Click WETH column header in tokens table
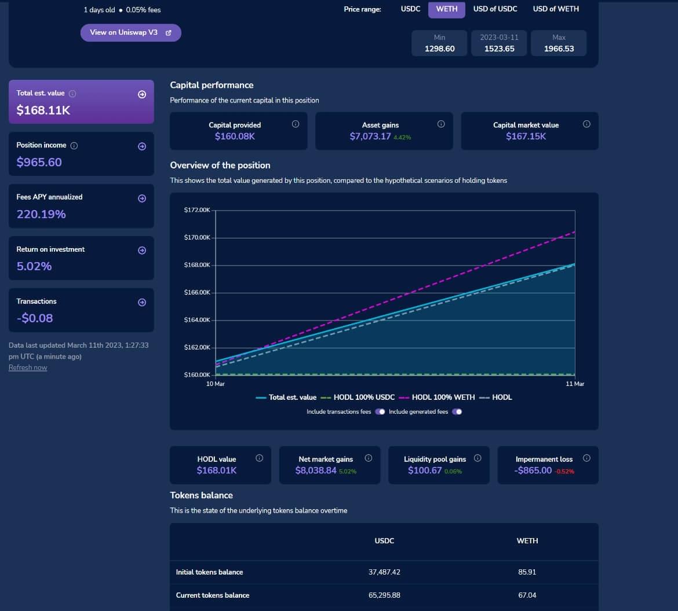 tap(527, 541)
